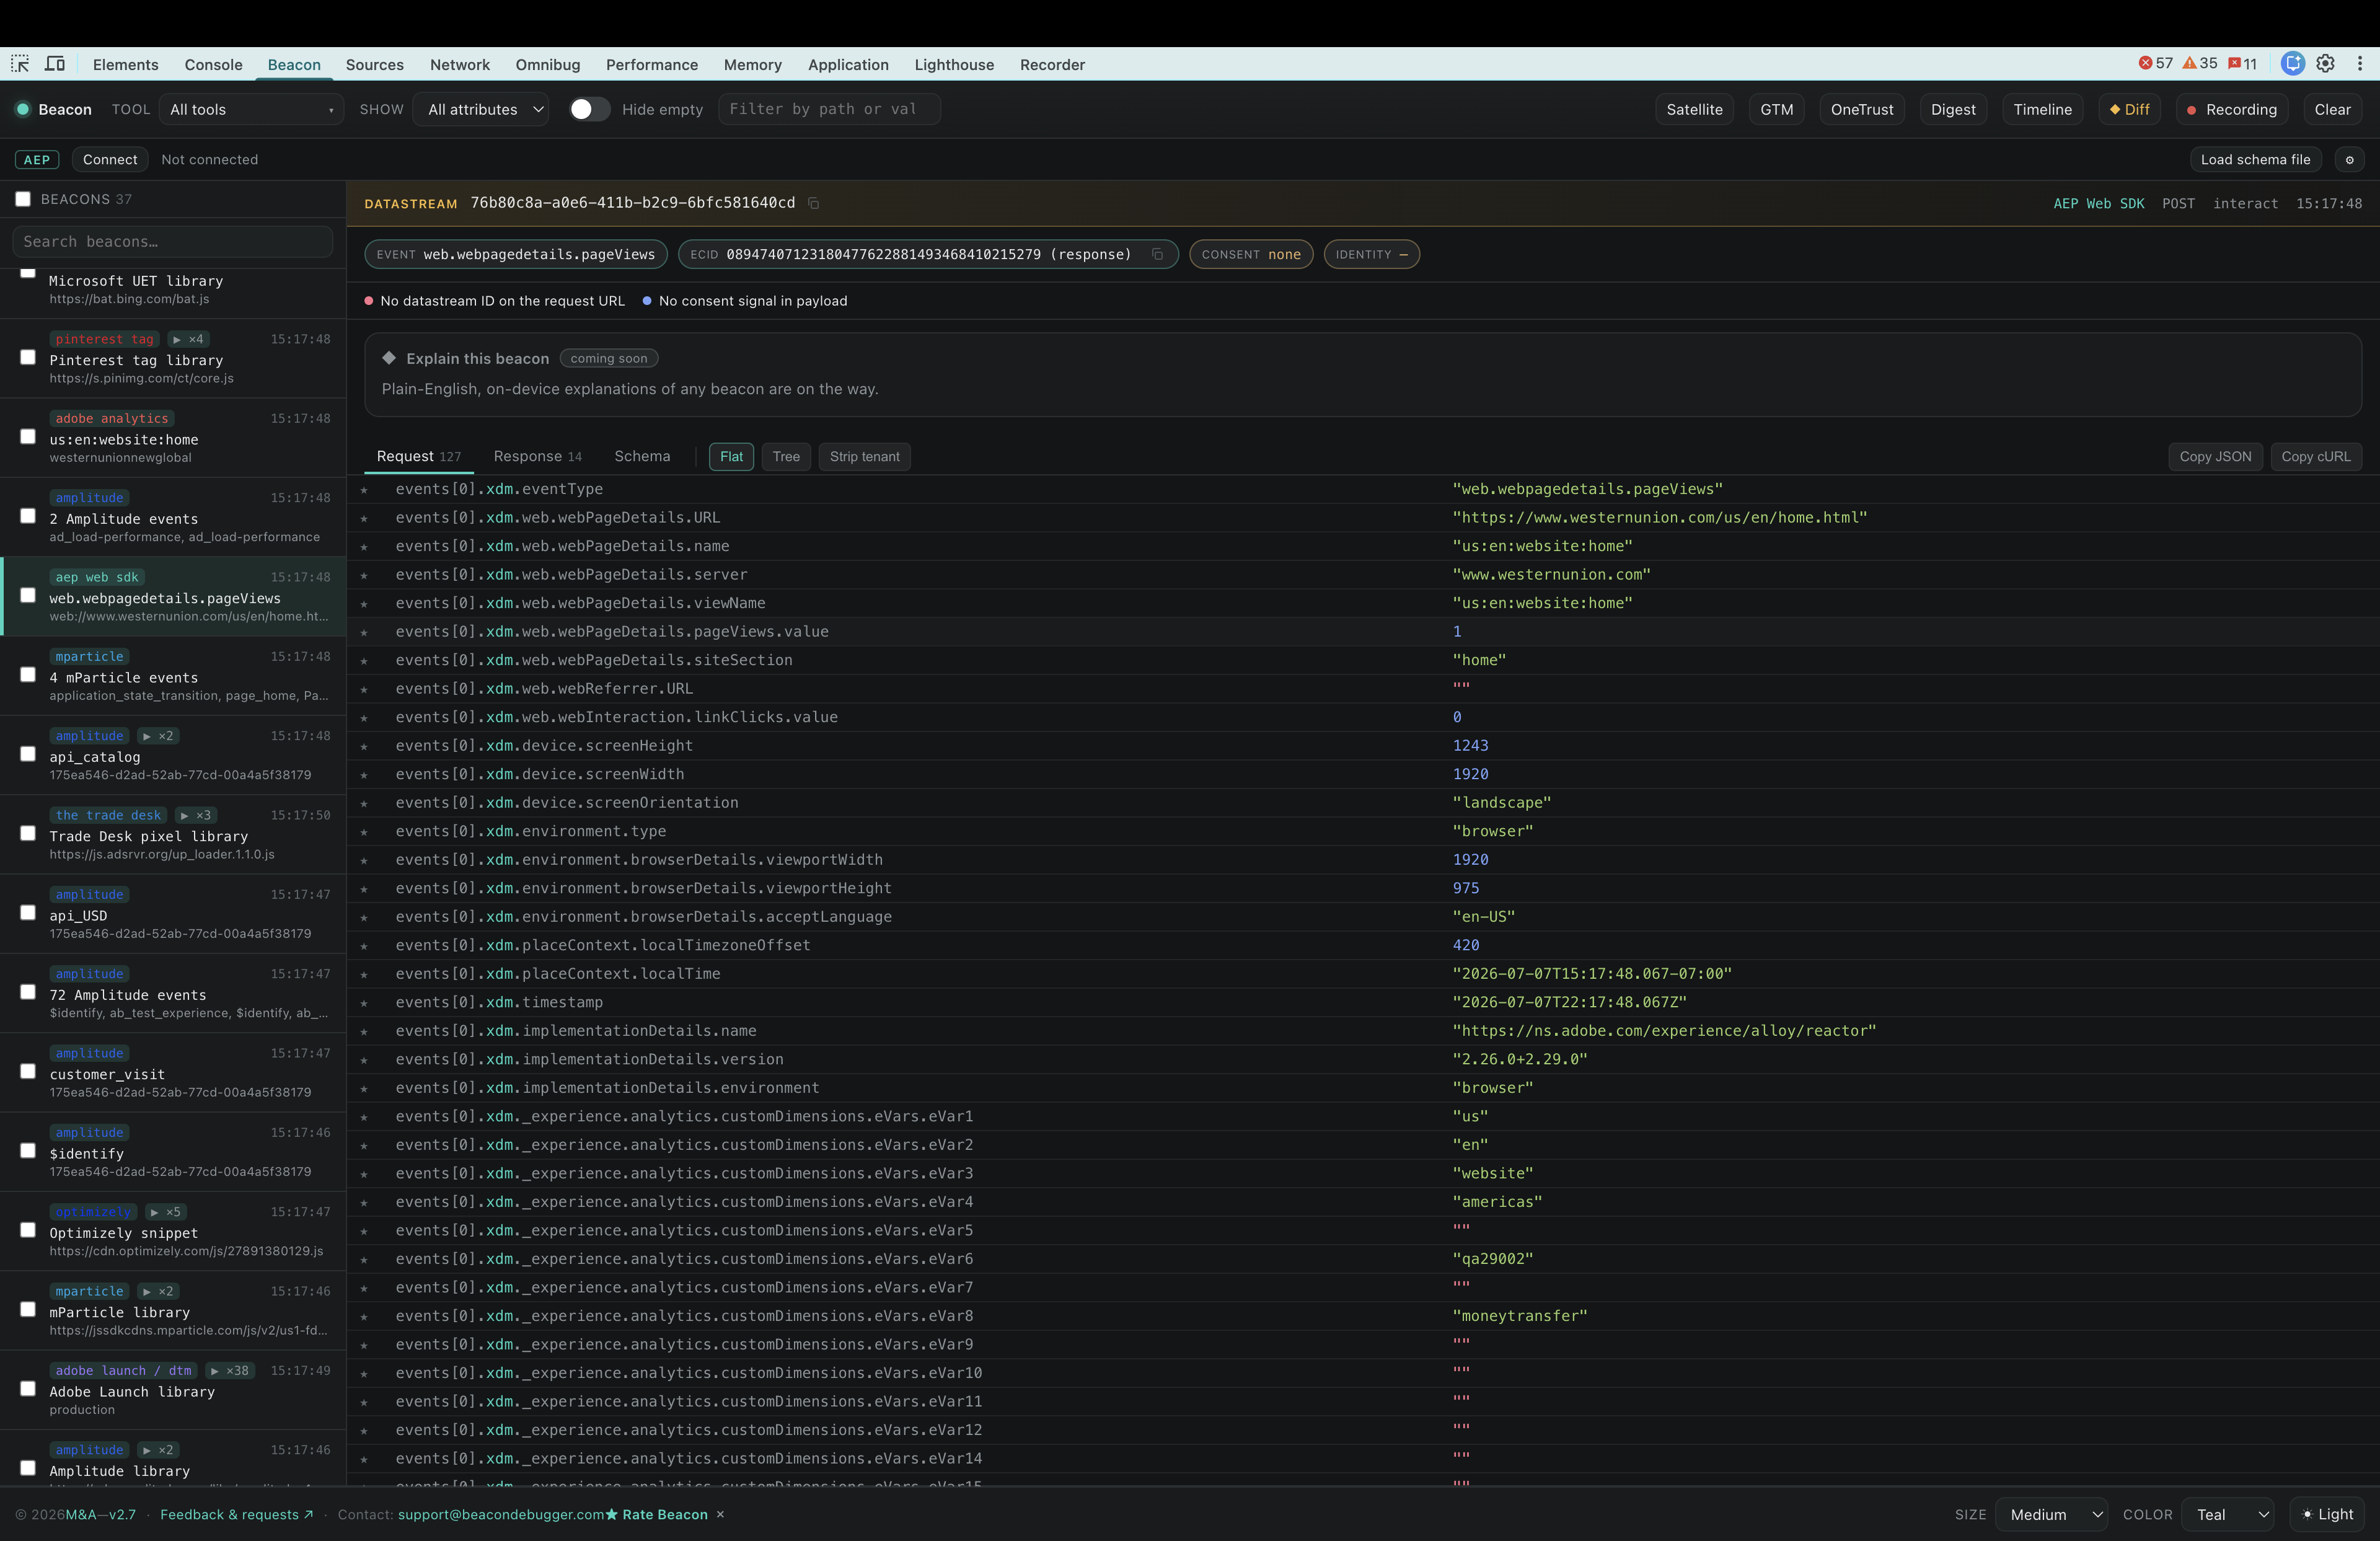
Task: Click the AEP Connect button
Action: [110, 160]
